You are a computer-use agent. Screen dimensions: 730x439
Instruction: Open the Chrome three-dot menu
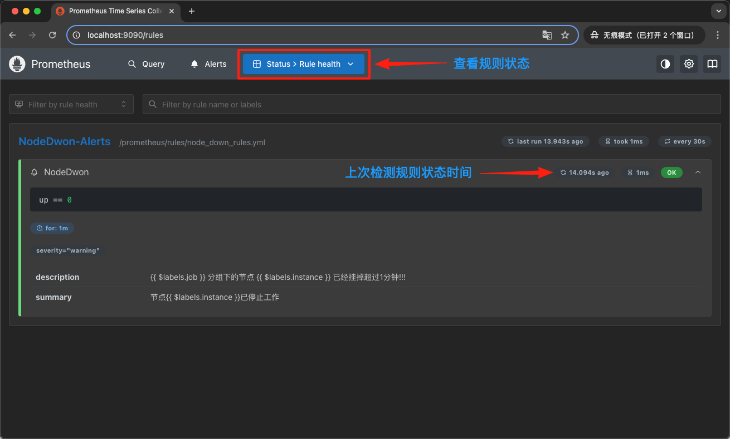coord(718,34)
